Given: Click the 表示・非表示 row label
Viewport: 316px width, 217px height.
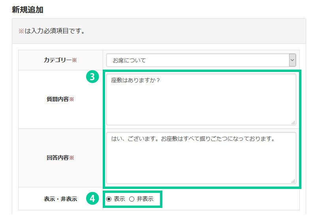Looking at the screenshot, I should (60, 199).
